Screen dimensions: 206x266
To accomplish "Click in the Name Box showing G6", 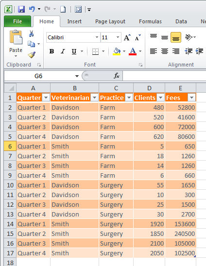I will pos(38,76).
